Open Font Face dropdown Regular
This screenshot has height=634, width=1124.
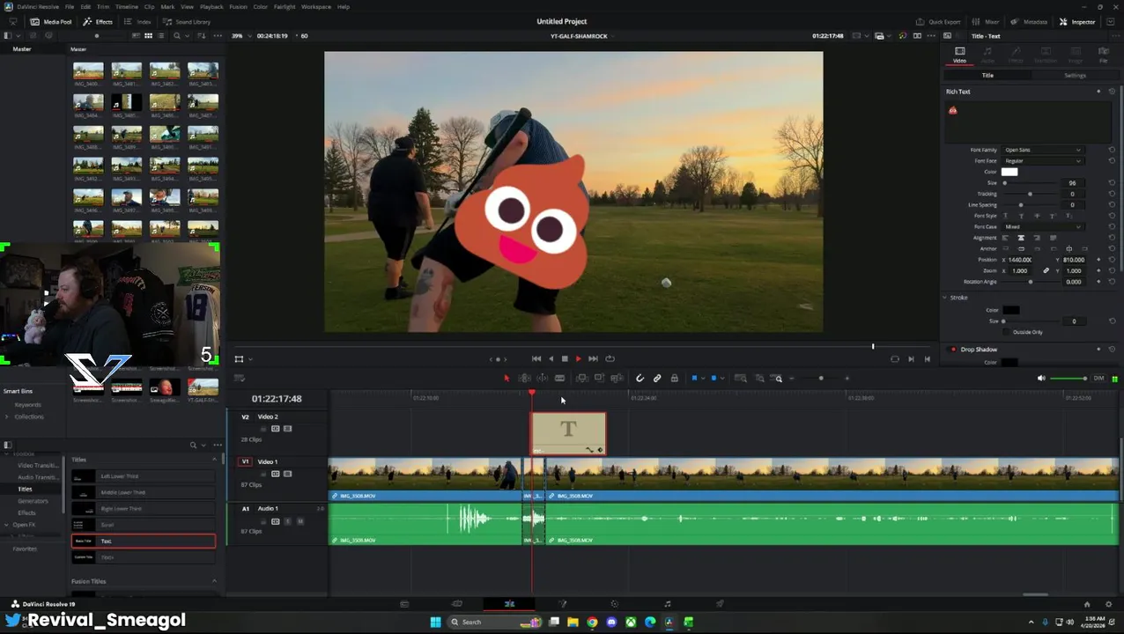tap(1042, 161)
